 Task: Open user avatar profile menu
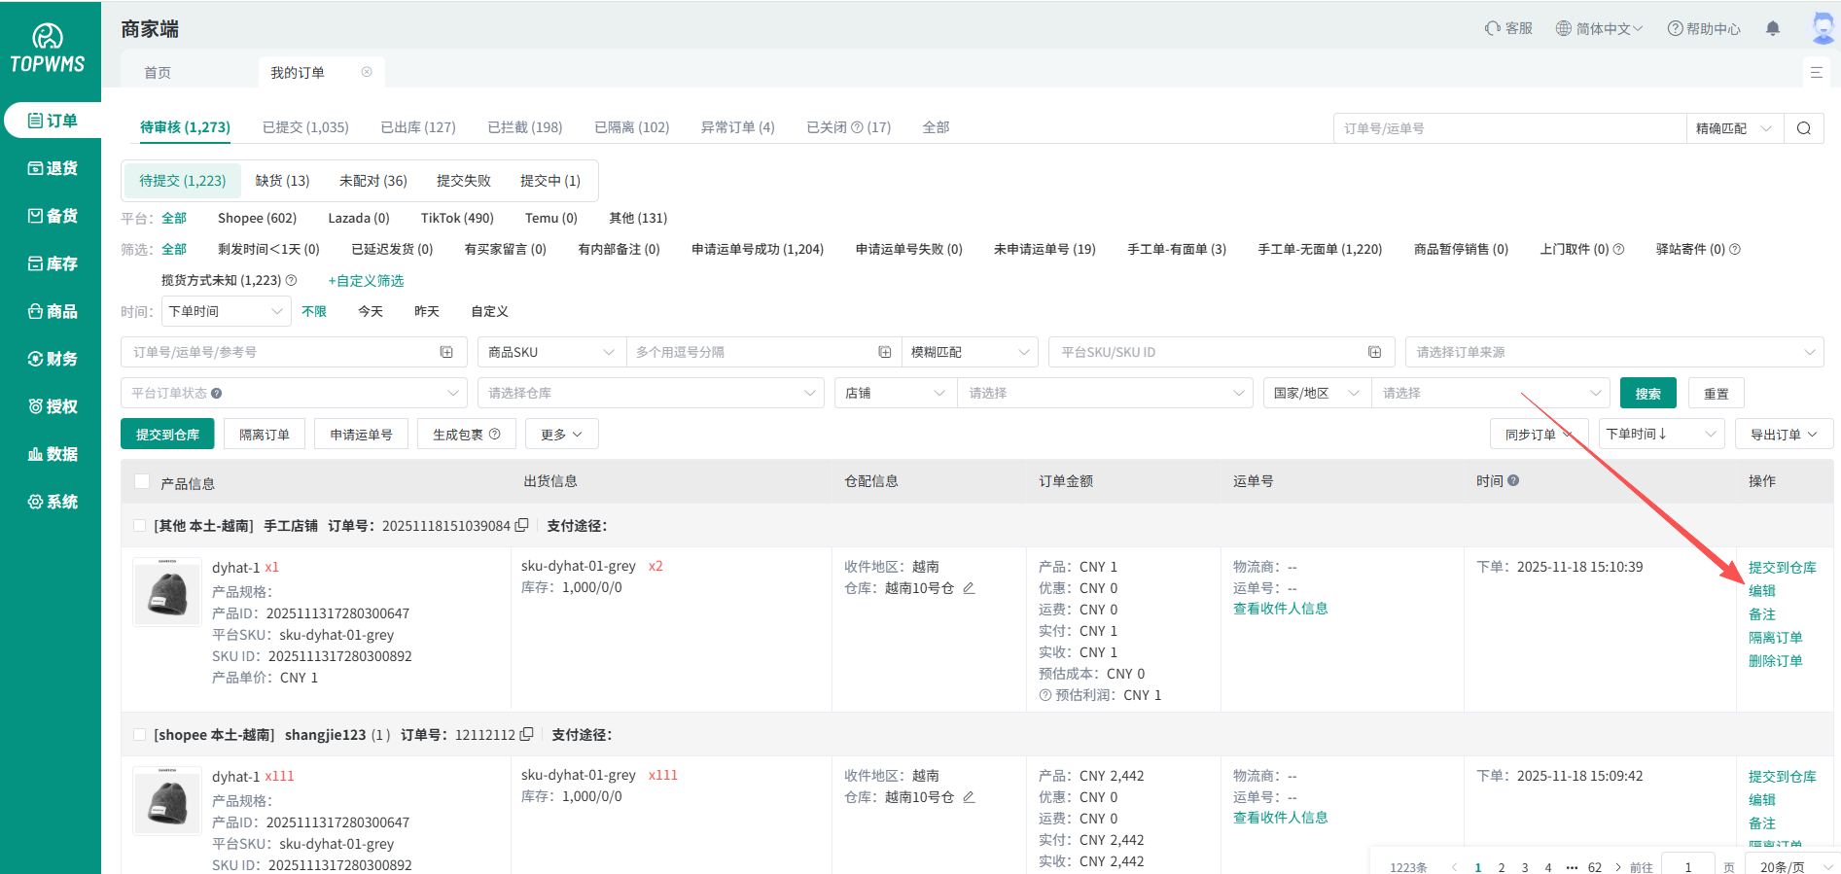click(1822, 27)
